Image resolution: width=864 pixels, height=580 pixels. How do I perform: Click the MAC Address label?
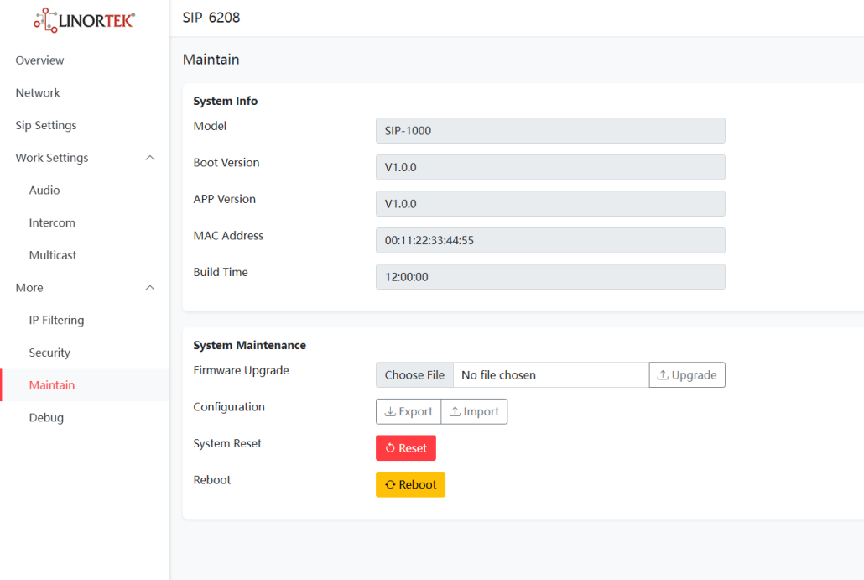tap(228, 235)
